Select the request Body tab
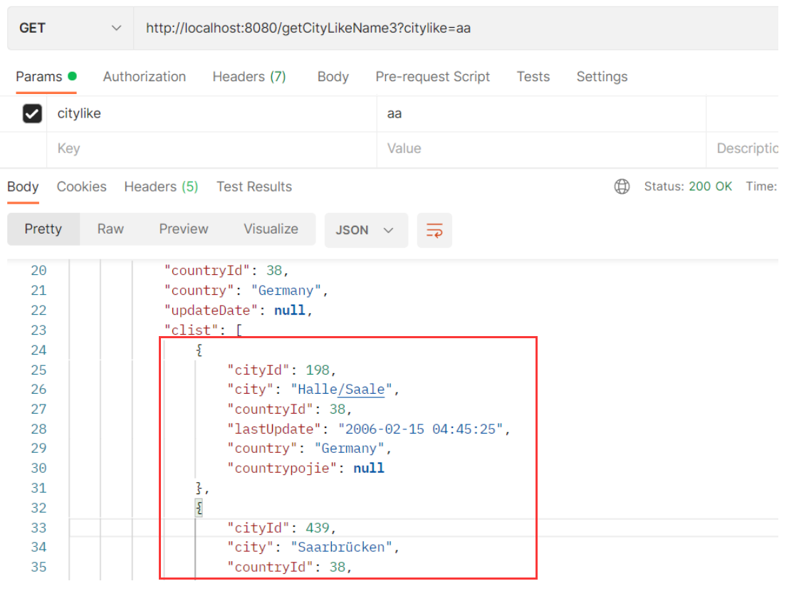This screenshot has height=596, width=794. click(x=333, y=77)
